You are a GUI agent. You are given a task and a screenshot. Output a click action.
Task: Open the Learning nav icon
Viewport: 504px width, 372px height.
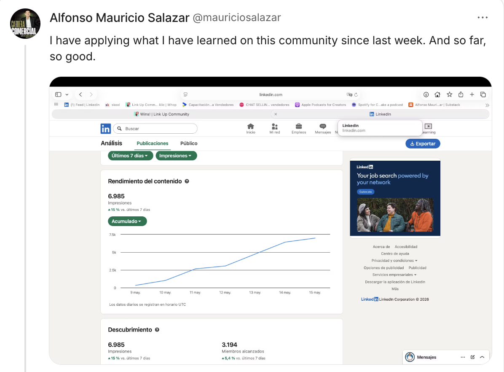[429, 128]
